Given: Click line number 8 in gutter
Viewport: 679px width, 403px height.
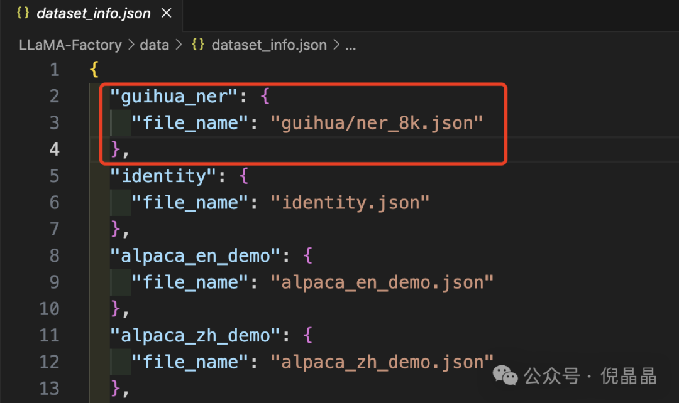Looking at the screenshot, I should (x=55, y=255).
